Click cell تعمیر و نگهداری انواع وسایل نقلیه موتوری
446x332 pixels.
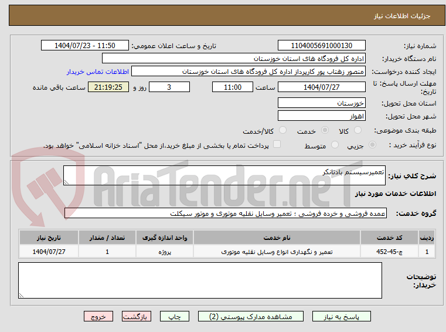click(x=277, y=252)
